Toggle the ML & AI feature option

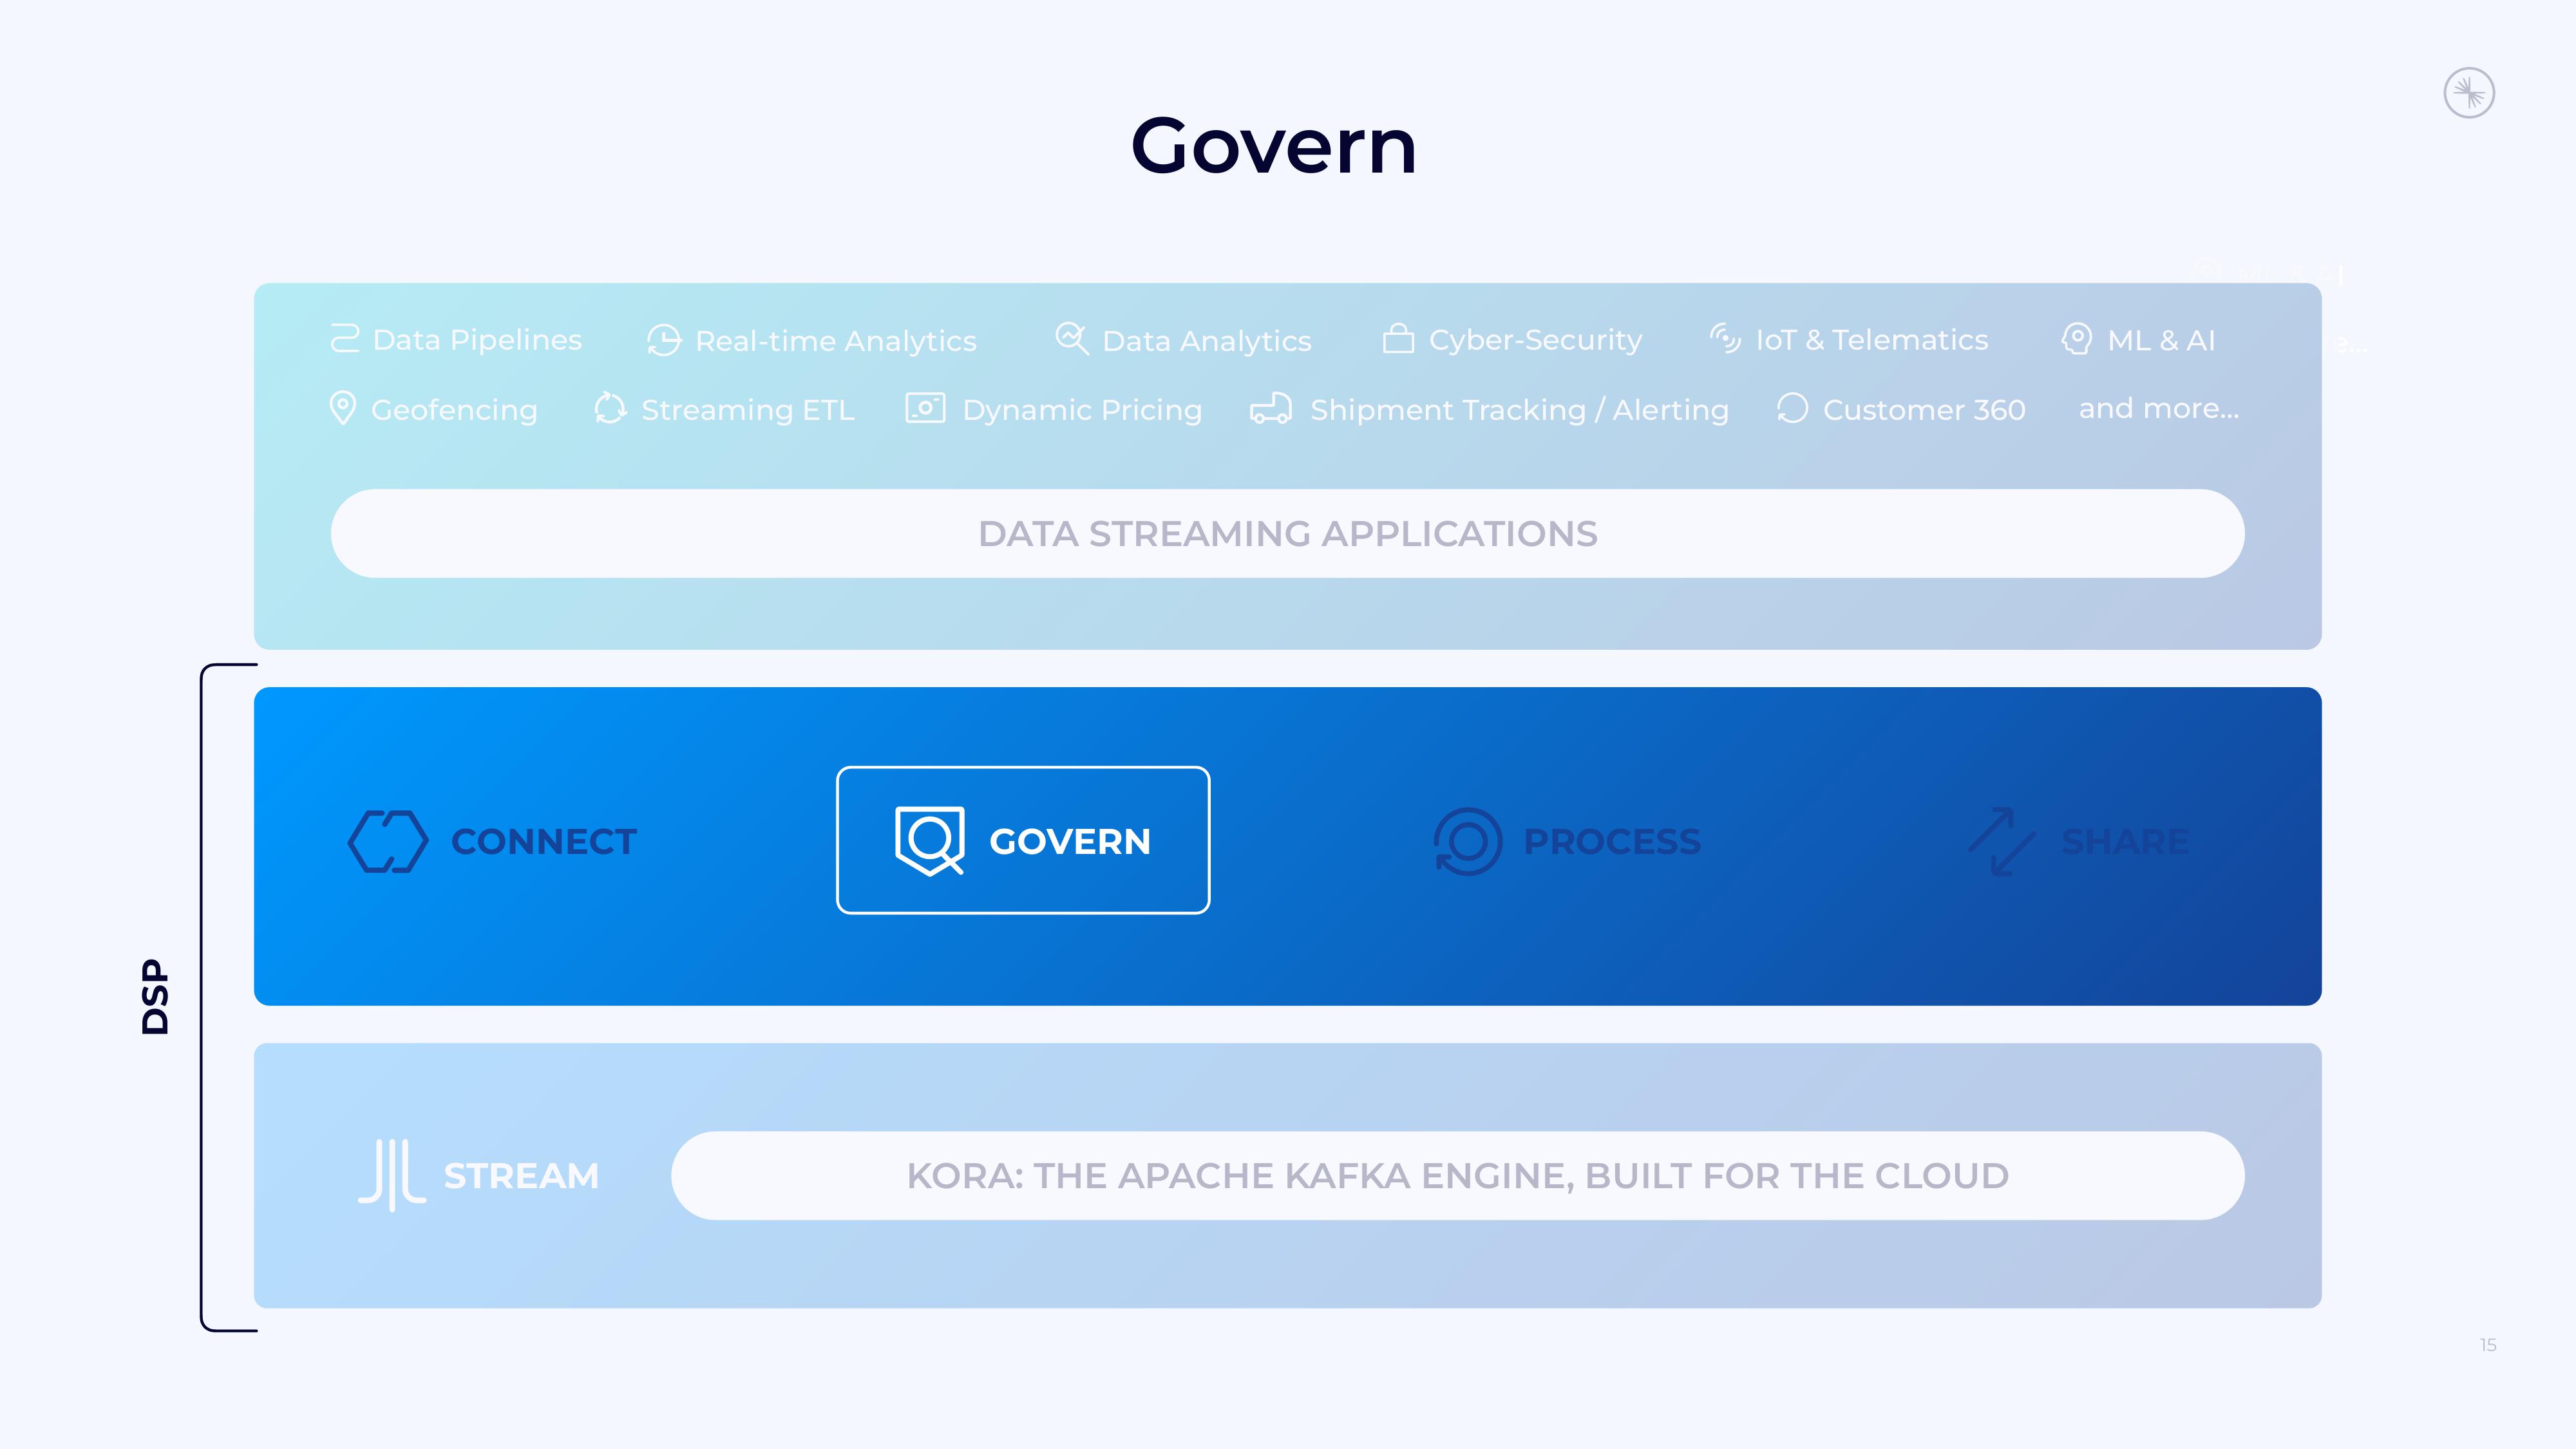coord(2141,339)
